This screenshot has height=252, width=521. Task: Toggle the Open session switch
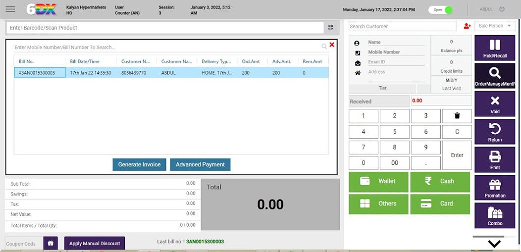[441, 9]
